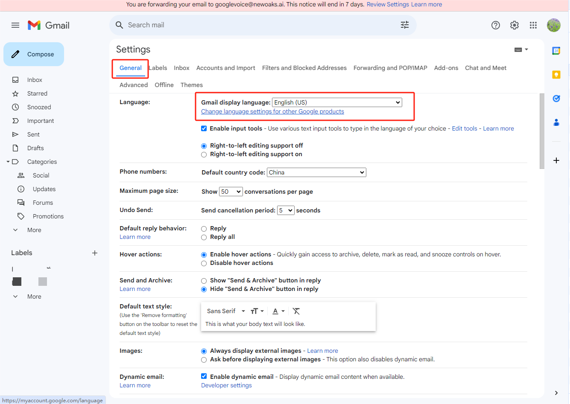
Task: Expand the Send cancellation period dropdown
Action: (x=286, y=210)
